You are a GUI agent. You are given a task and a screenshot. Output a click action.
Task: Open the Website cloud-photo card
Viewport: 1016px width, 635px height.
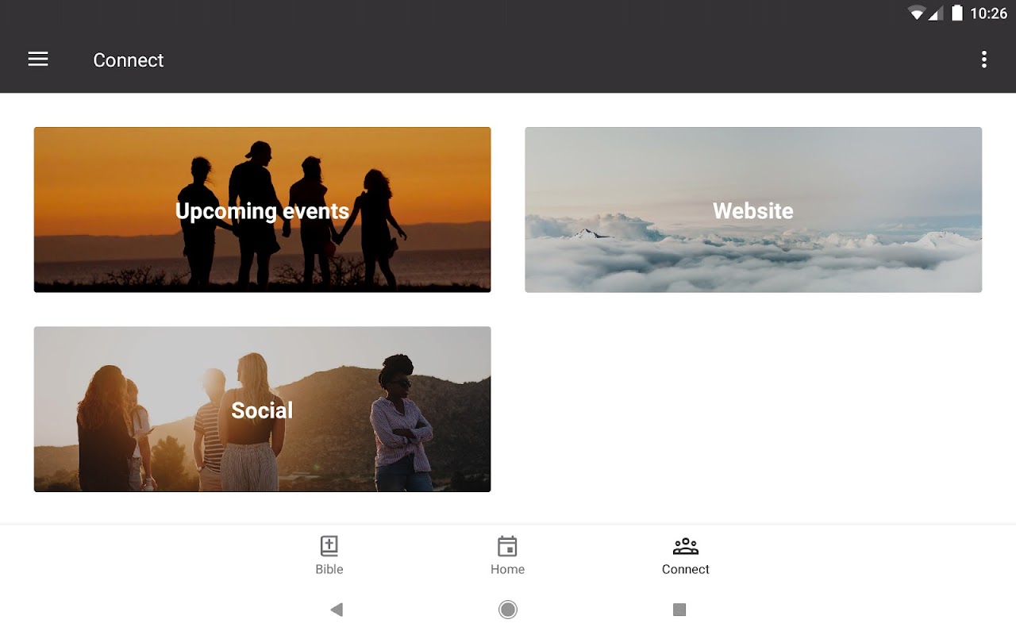(x=753, y=210)
